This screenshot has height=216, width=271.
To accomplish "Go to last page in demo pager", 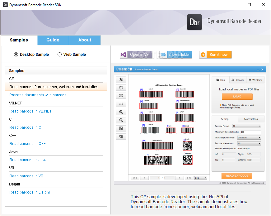I will point(189,178).
